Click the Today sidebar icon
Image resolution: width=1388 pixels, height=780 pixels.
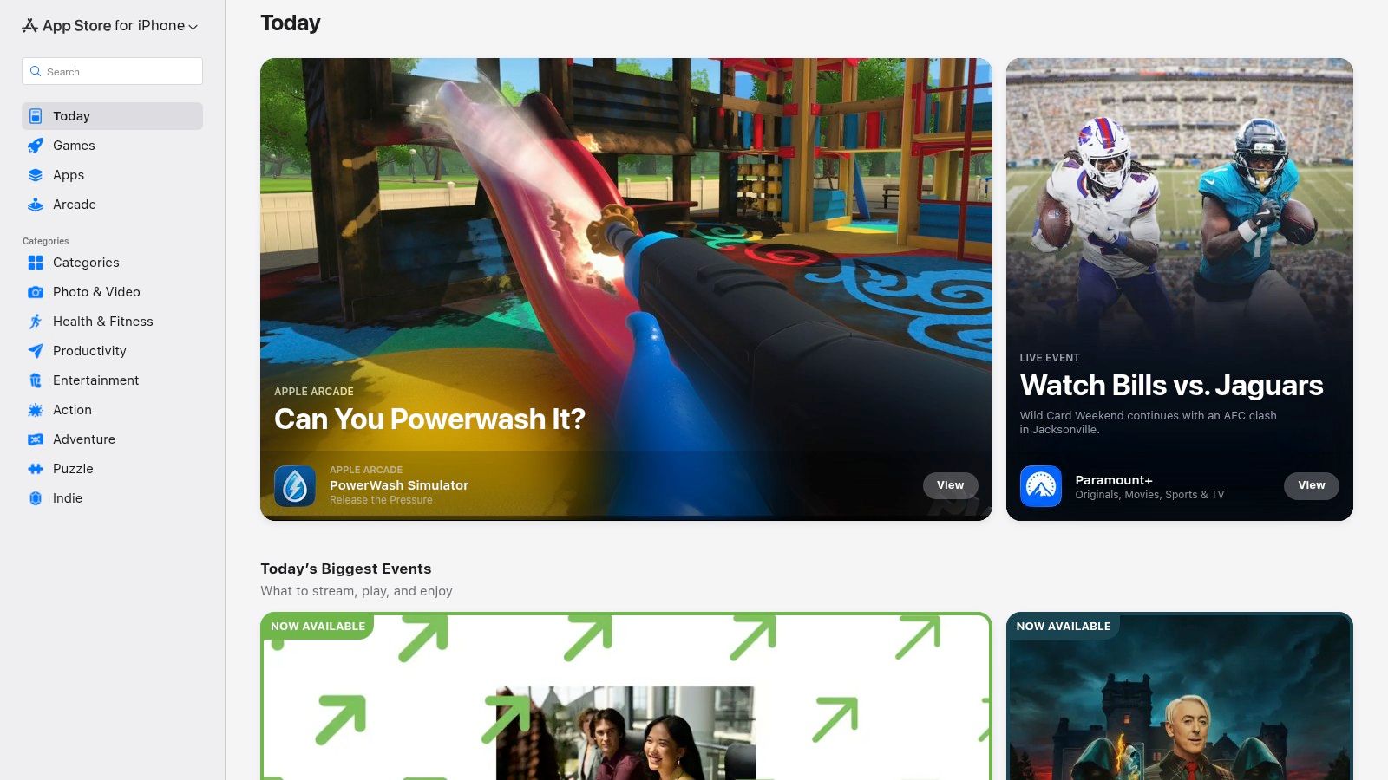coord(36,116)
